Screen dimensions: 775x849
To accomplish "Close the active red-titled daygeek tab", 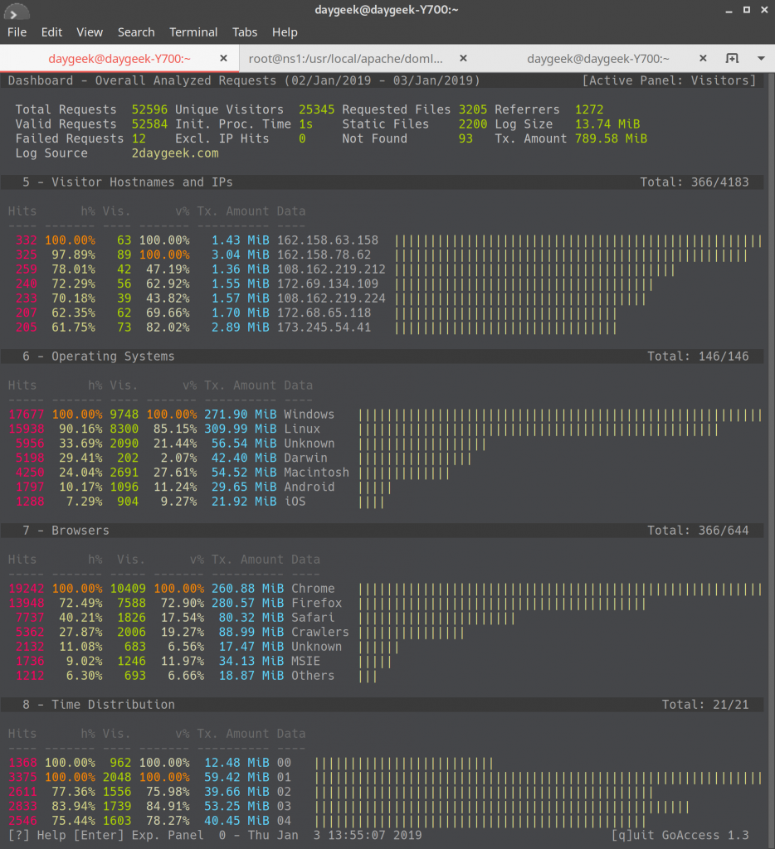I will tap(223, 59).
